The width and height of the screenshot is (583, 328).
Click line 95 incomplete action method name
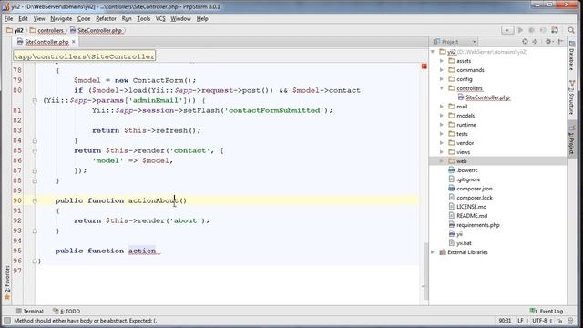[x=142, y=251]
